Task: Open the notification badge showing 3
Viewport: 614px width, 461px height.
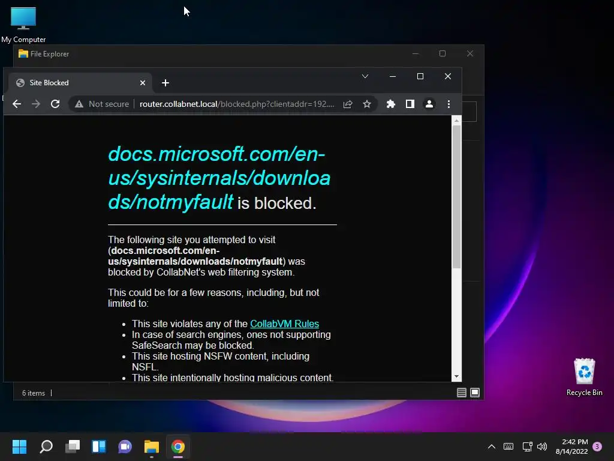Action: point(597,447)
